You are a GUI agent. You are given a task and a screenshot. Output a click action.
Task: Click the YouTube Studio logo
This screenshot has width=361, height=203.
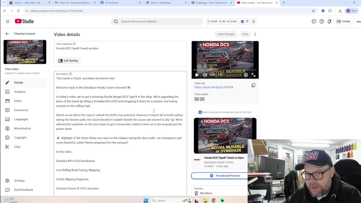[24, 21]
